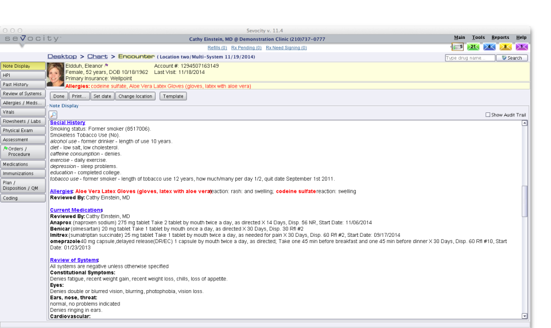Click the Template button
The width and height of the screenshot is (551, 328).
173,96
